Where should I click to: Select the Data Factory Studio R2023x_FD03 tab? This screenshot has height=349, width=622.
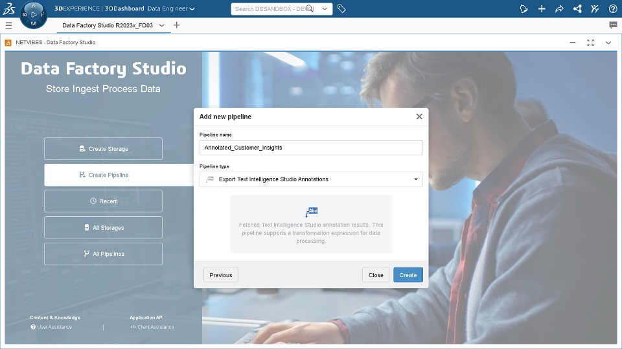(108, 25)
